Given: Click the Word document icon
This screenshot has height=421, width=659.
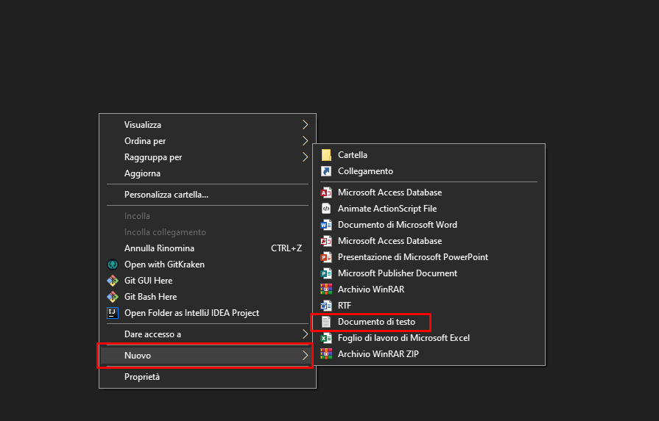Looking at the screenshot, I should [326, 225].
